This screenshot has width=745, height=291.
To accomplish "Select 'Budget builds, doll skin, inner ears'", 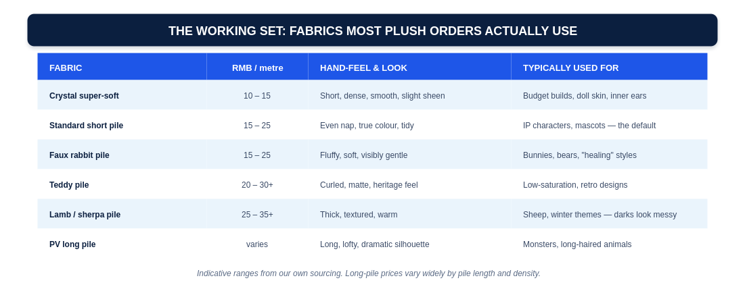I will tap(585, 96).
